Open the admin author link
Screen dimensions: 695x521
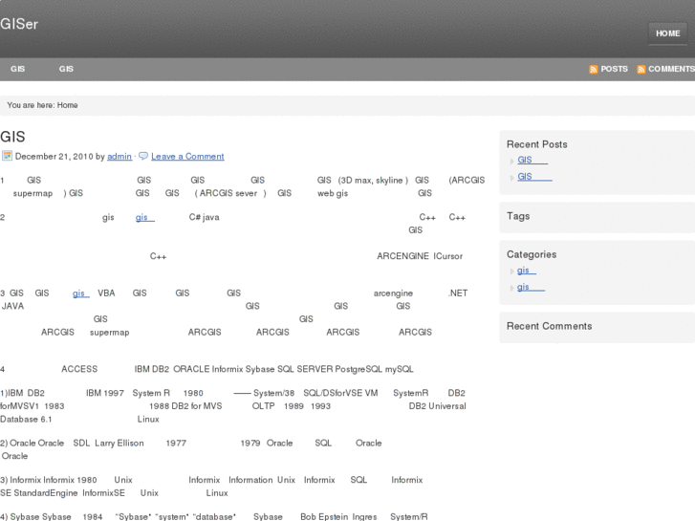point(119,156)
